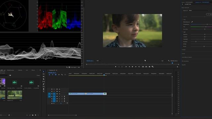Open the timeline sequence tab
Image resolution: width=212 pixels, height=119 pixels.
(x=52, y=70)
